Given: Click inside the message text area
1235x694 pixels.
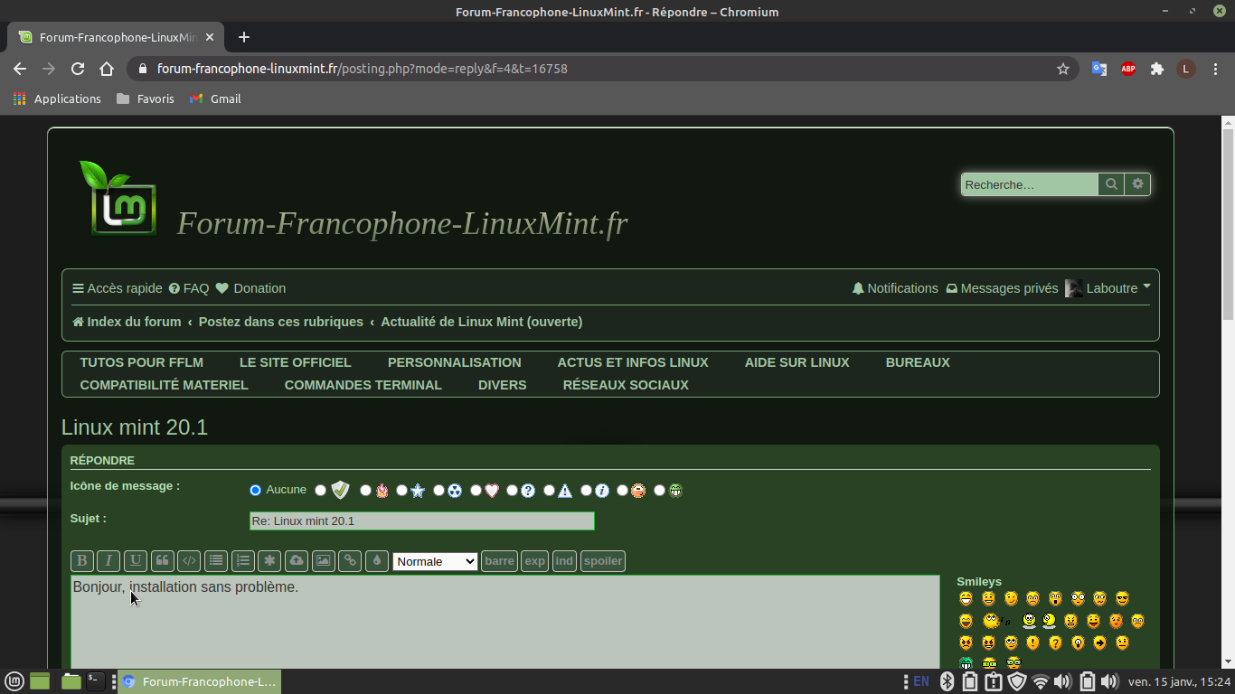Looking at the screenshot, I should click(x=505, y=622).
